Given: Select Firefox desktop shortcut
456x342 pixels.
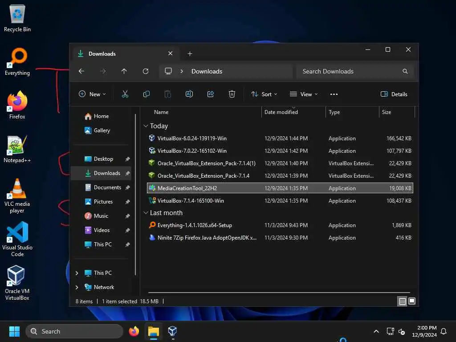Looking at the screenshot, I should pyautogui.click(x=17, y=105).
